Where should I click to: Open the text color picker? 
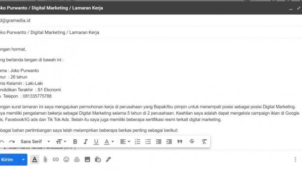click(x=109, y=142)
